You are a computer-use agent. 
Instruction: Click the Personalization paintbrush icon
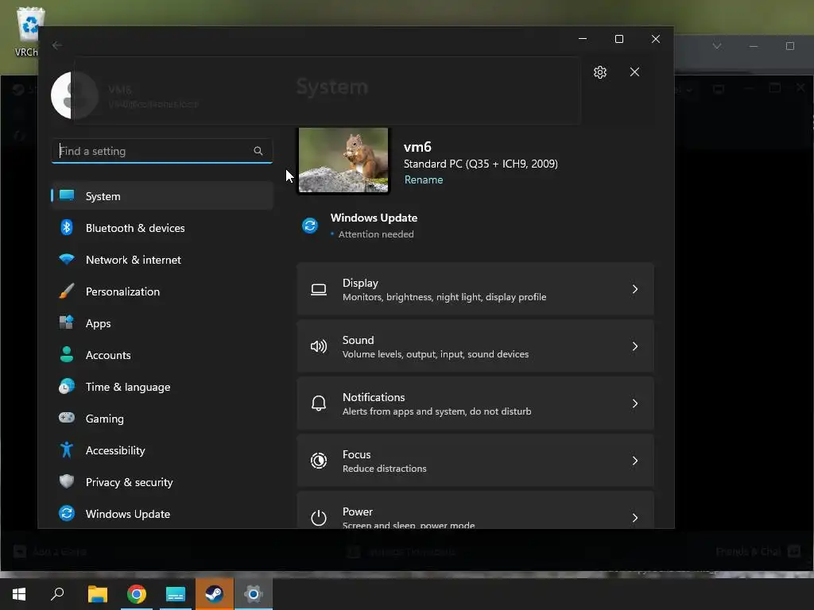click(67, 291)
